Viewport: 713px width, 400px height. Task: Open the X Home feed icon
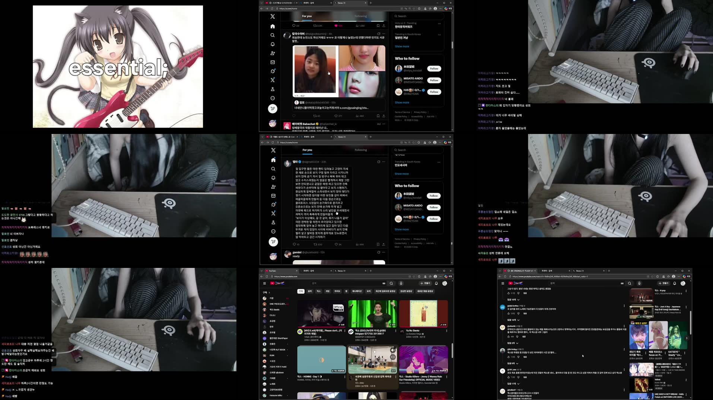tap(272, 26)
